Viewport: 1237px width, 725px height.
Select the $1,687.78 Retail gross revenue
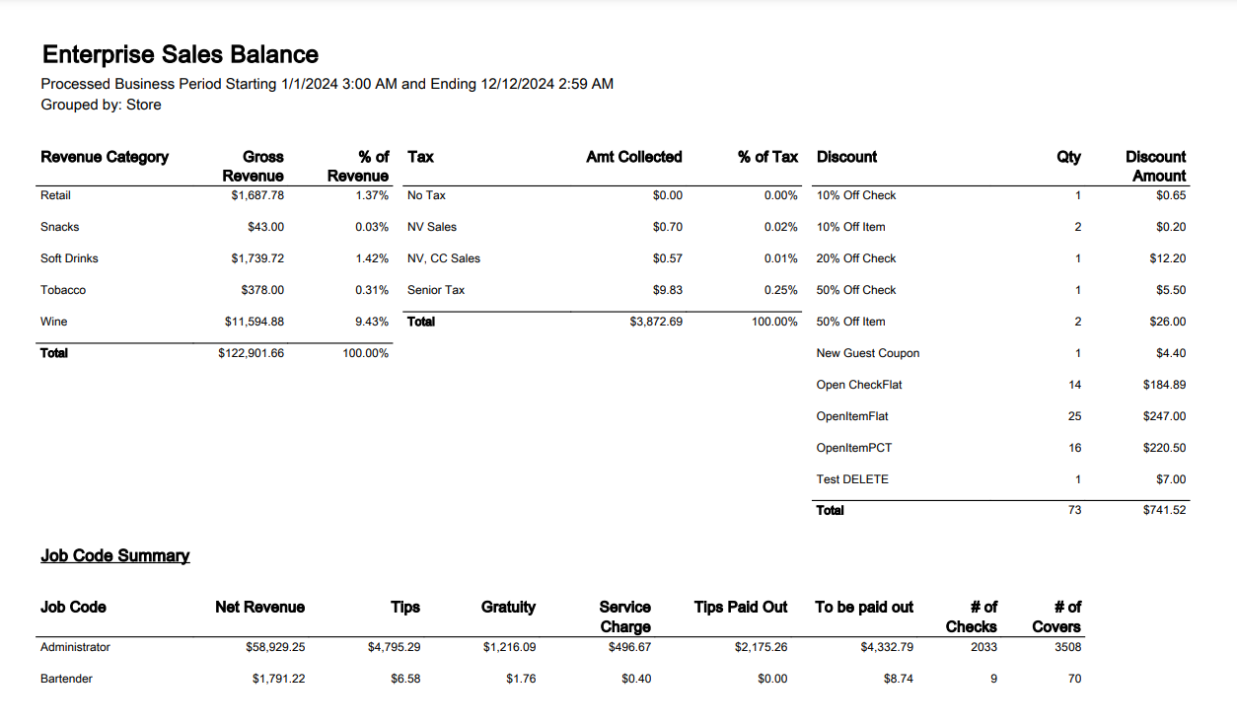(x=257, y=195)
